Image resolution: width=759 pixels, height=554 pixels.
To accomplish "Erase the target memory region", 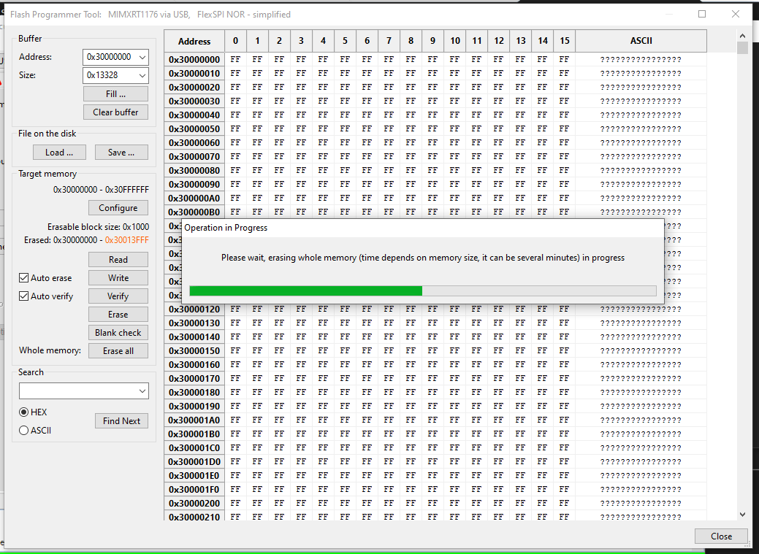I will click(x=118, y=314).
